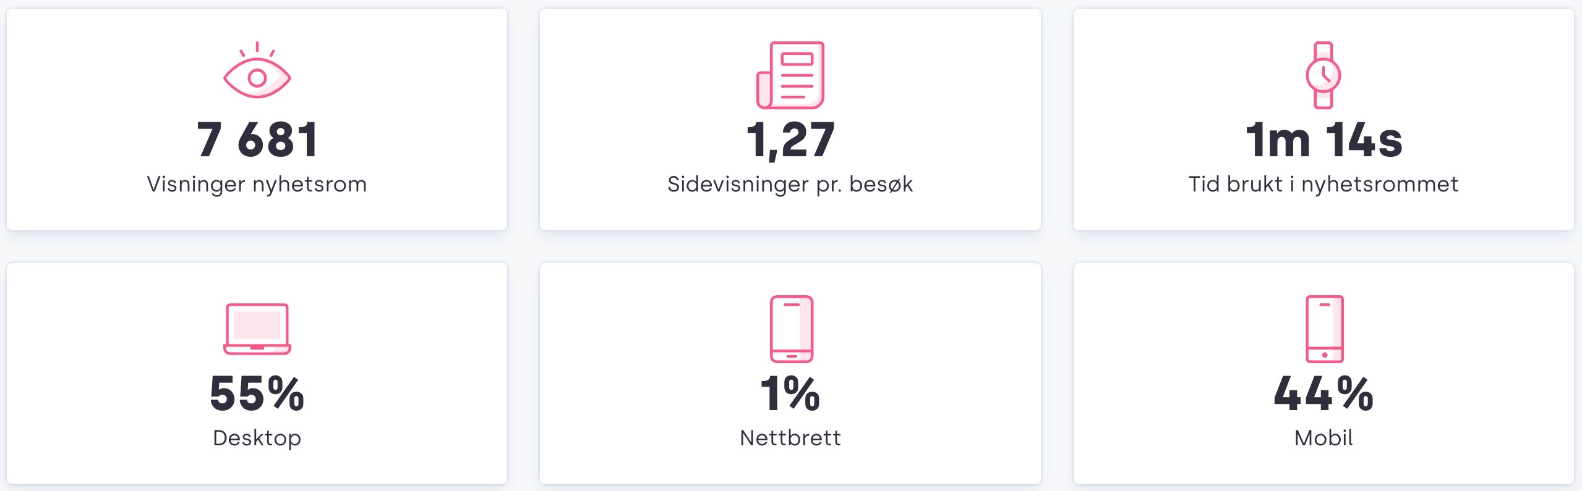This screenshot has height=491, width=1582.
Task: Click the Desktop label text
Action: tap(257, 438)
